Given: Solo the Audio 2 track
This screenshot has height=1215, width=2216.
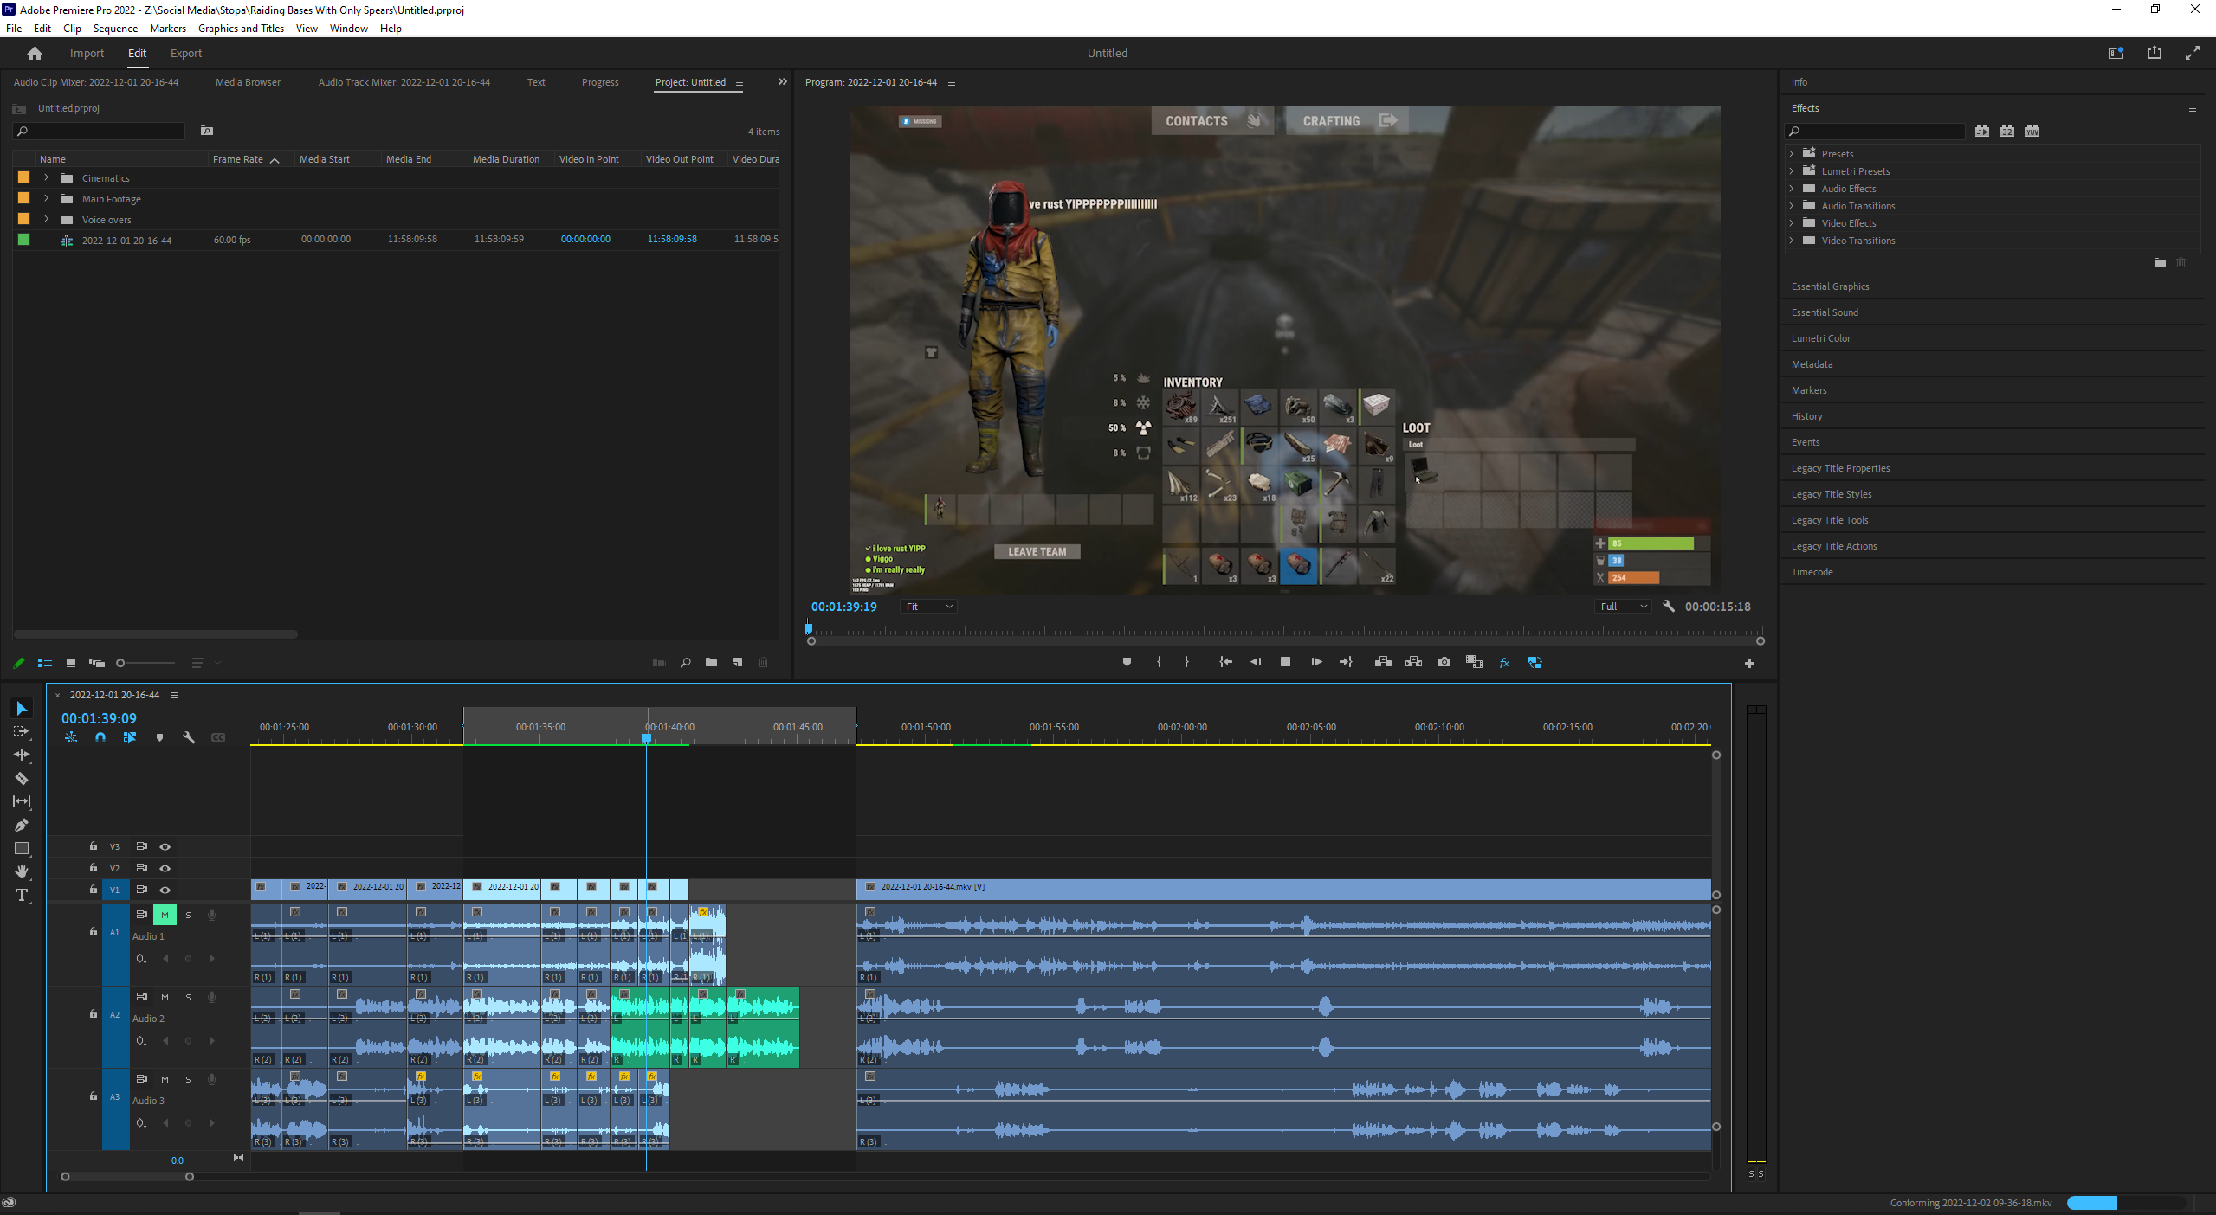Looking at the screenshot, I should (x=187, y=996).
